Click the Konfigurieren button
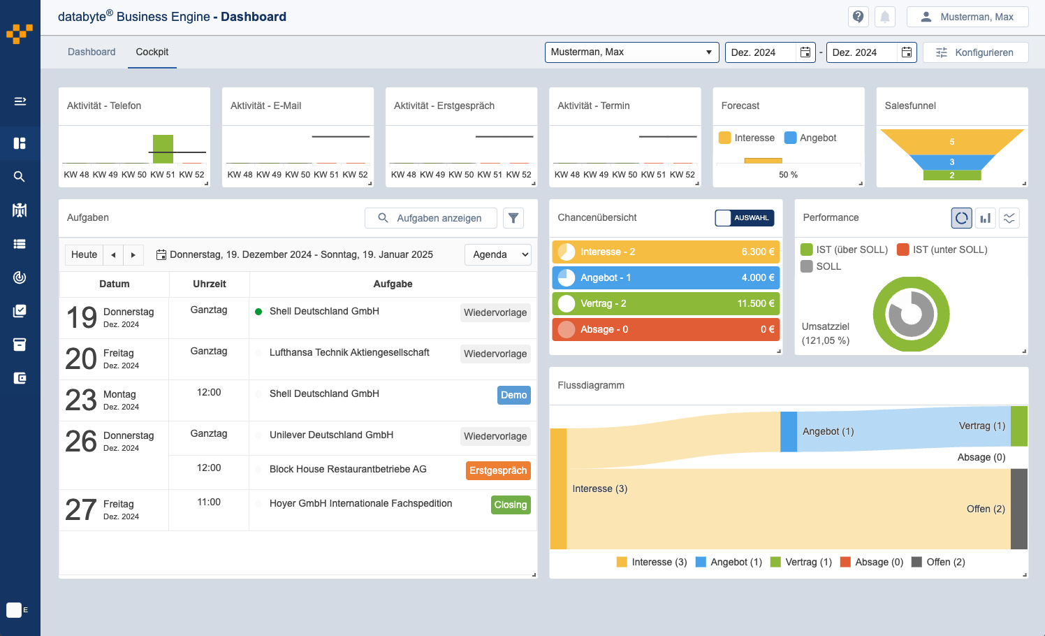 975,52
